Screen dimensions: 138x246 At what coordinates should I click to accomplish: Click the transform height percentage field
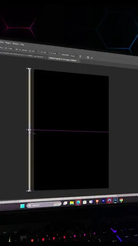pyautogui.click(x=24, y=50)
